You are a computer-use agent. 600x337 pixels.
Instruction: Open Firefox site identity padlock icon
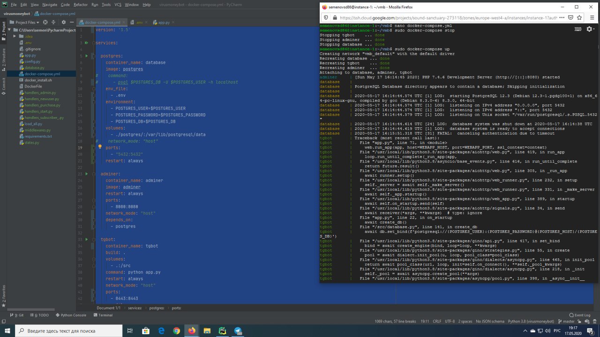335,17
